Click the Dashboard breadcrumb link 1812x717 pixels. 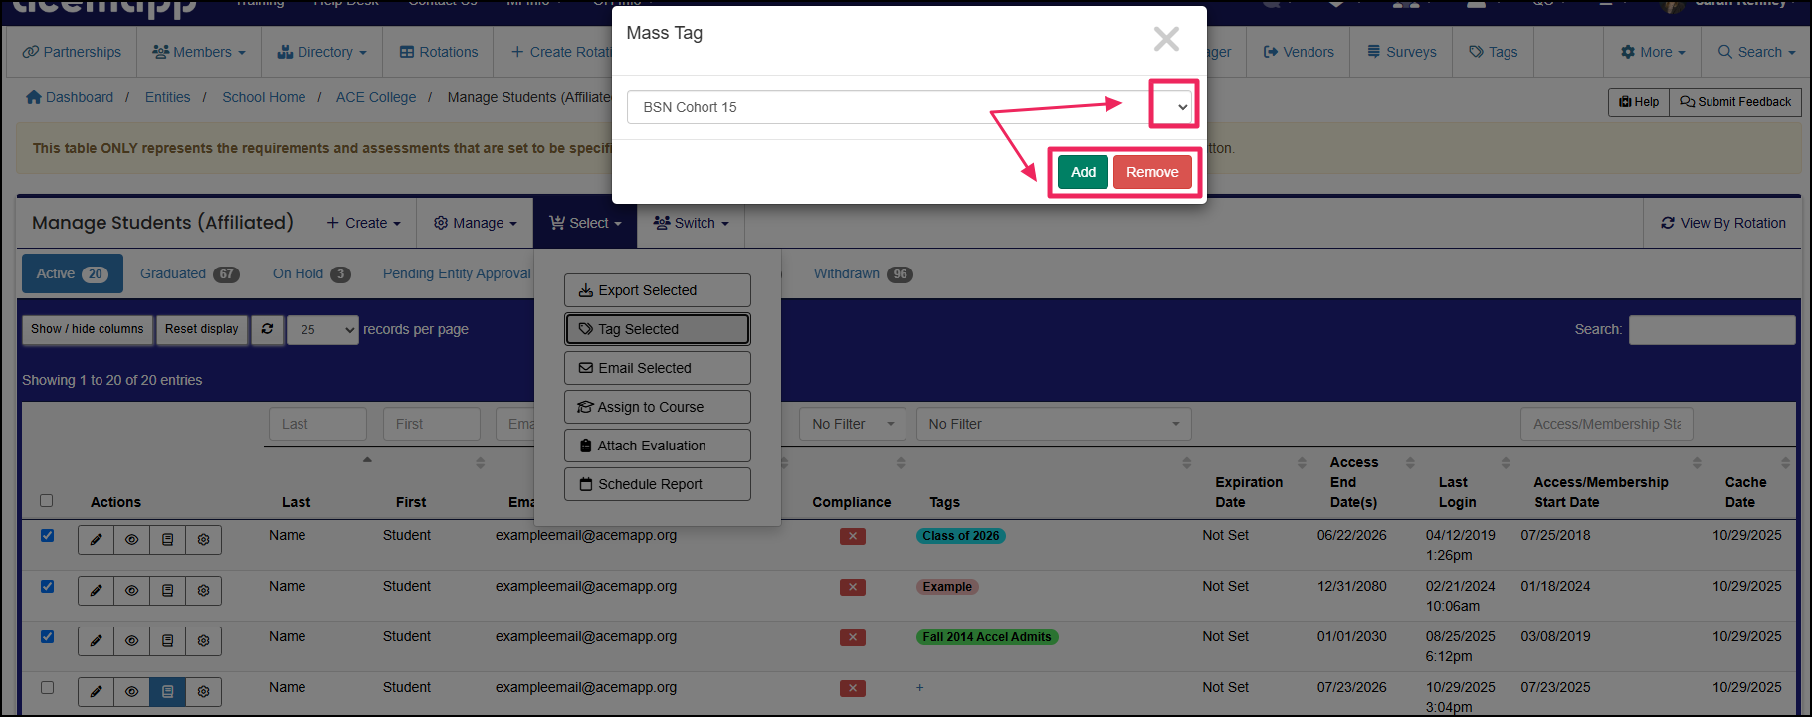tap(70, 97)
